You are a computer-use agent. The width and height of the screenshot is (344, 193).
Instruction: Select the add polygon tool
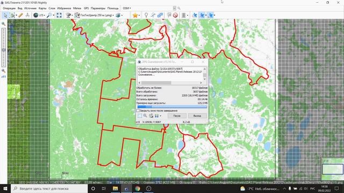coord(160,15)
